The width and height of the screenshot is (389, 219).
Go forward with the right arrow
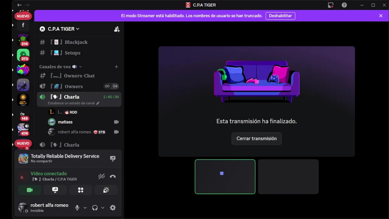click(27, 5)
